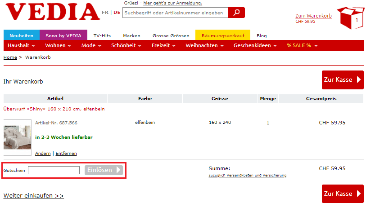
Task: Open 'zuzüglich Versandkosten und Versicherung' link
Action: (x=248, y=175)
